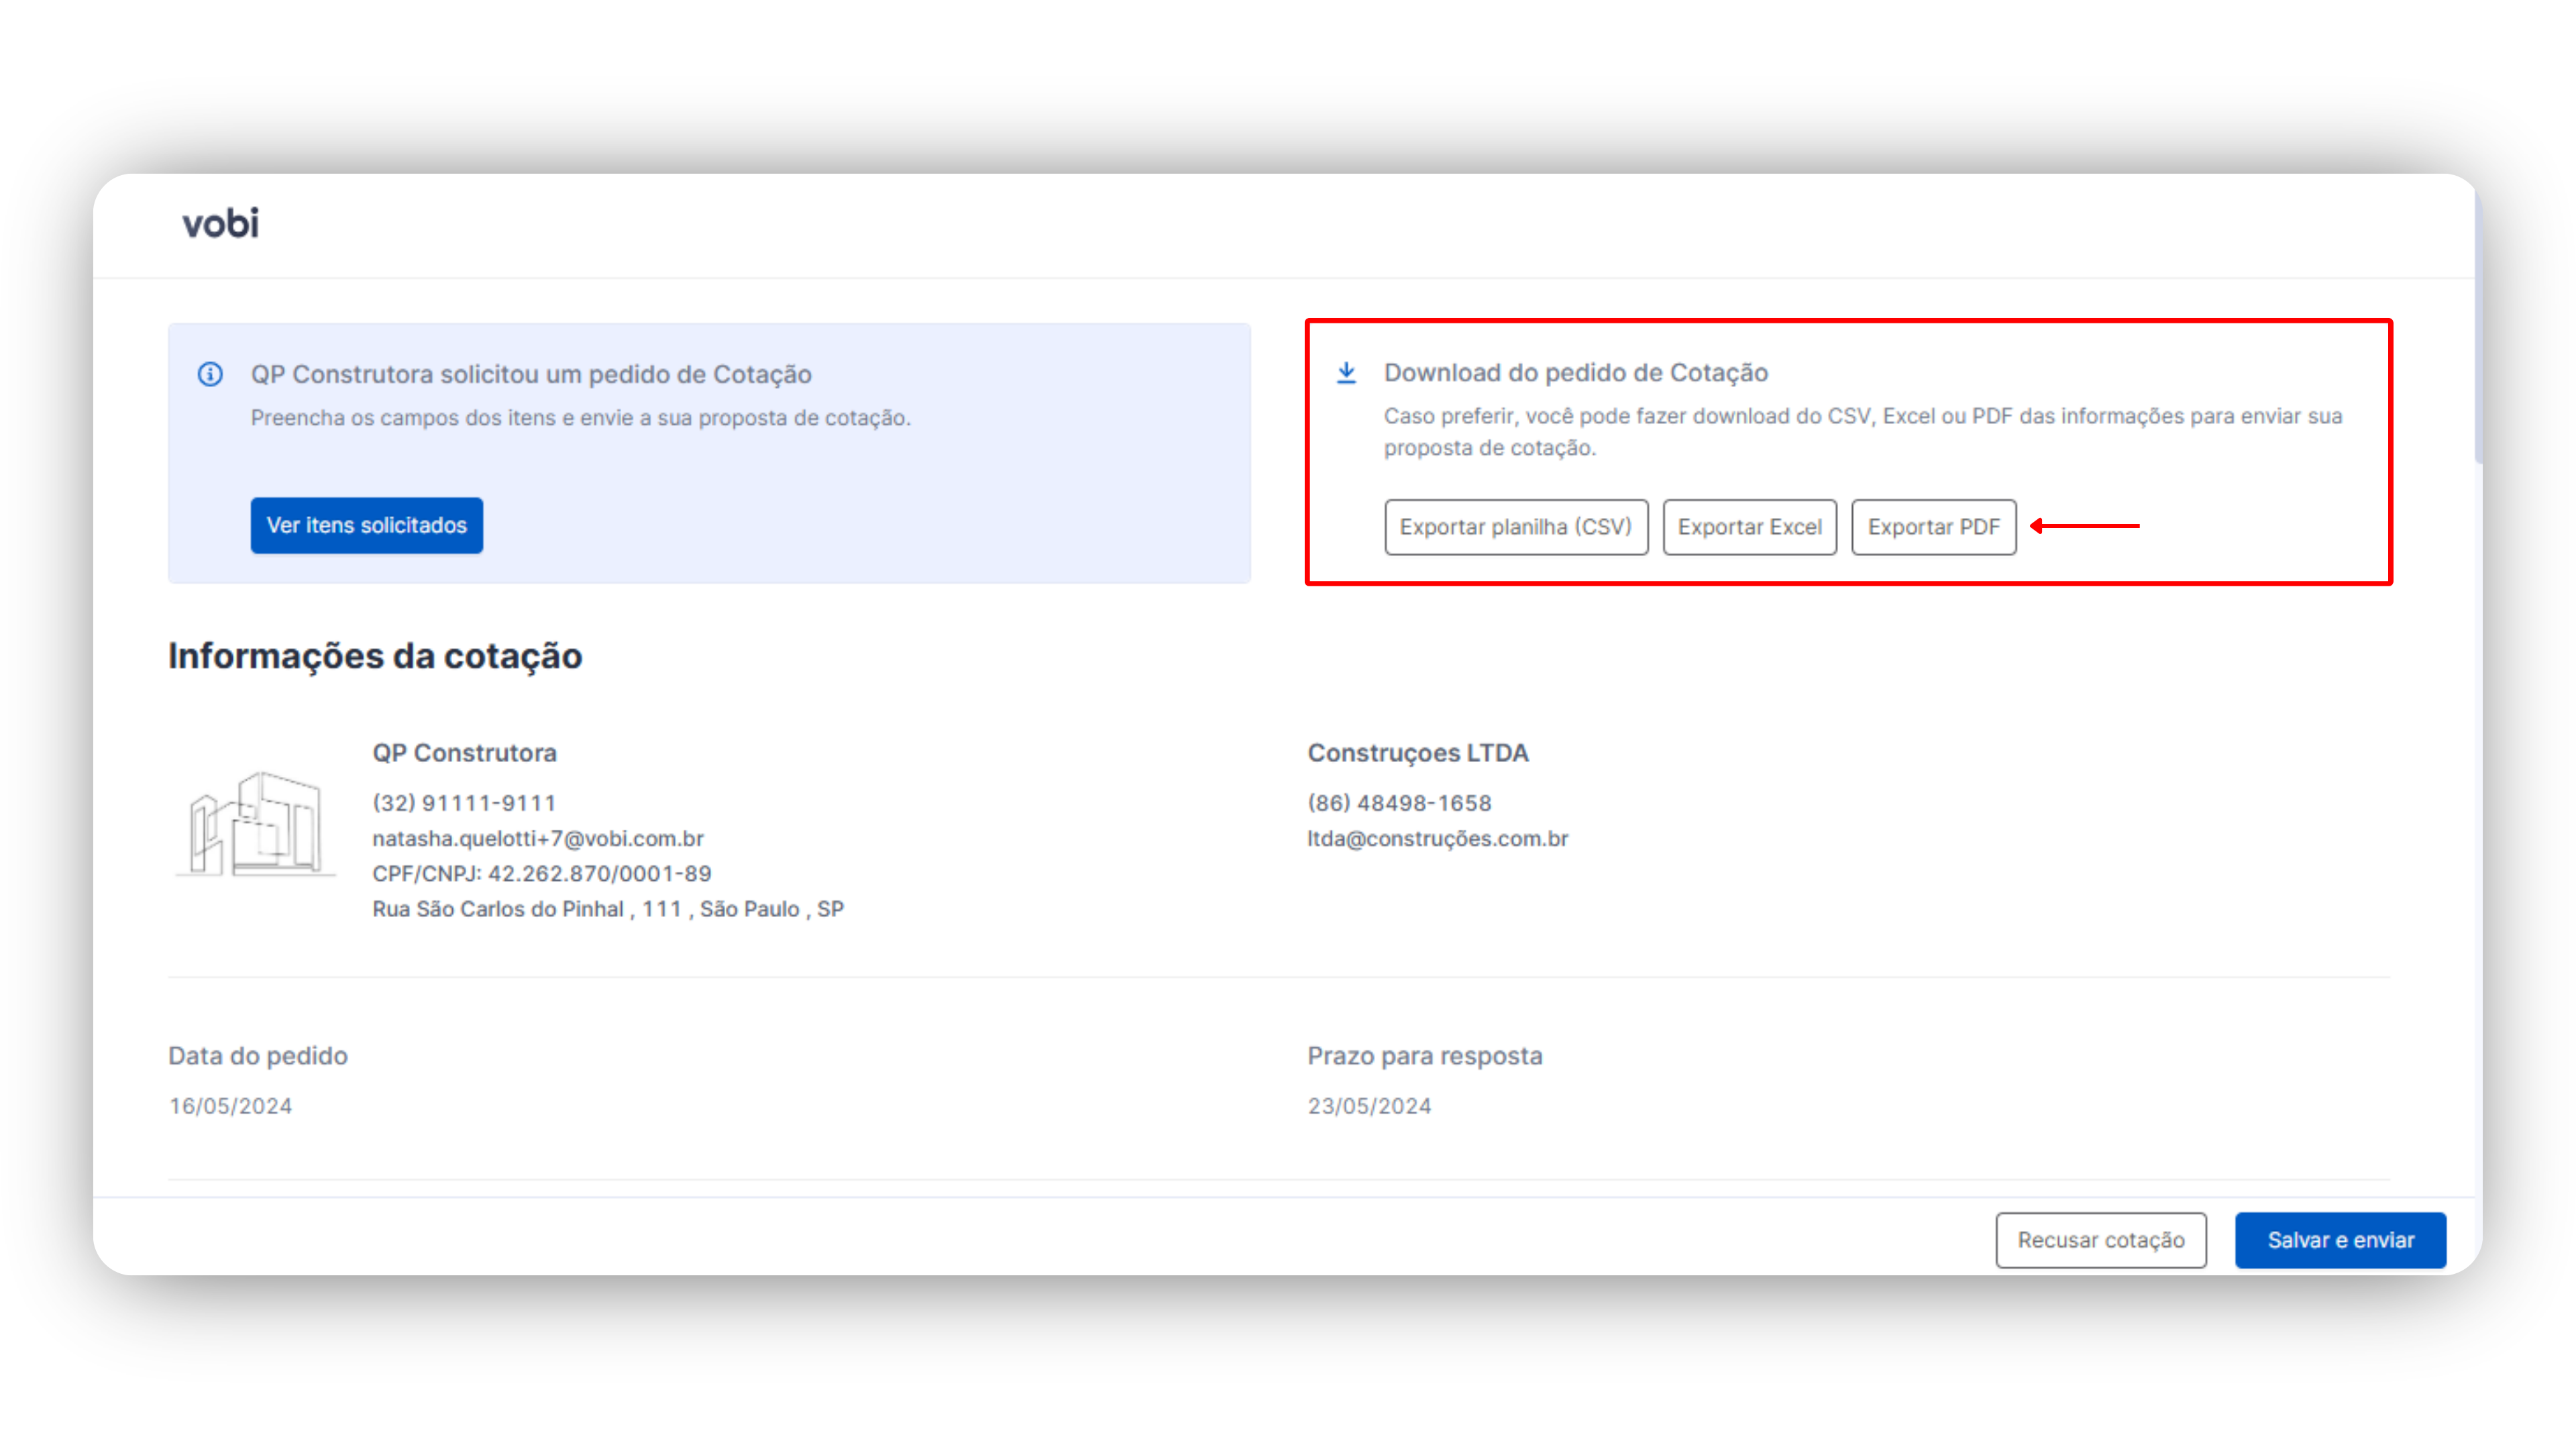Image resolution: width=2576 pixels, height=1449 pixels.
Task: Click the vobi logo
Action: coord(220,223)
